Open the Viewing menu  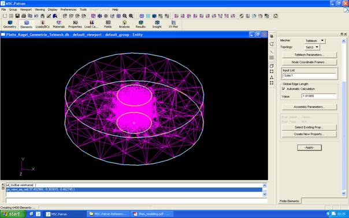pos(40,10)
